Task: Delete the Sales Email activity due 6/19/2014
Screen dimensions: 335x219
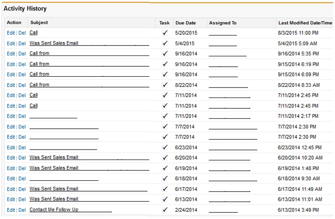Action: pyautogui.click(x=22, y=168)
